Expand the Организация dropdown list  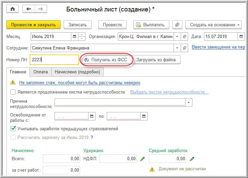click(x=177, y=37)
